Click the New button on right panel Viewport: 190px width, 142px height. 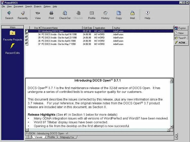point(181,33)
